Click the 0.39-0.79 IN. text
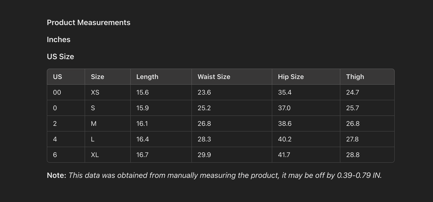 point(359,175)
